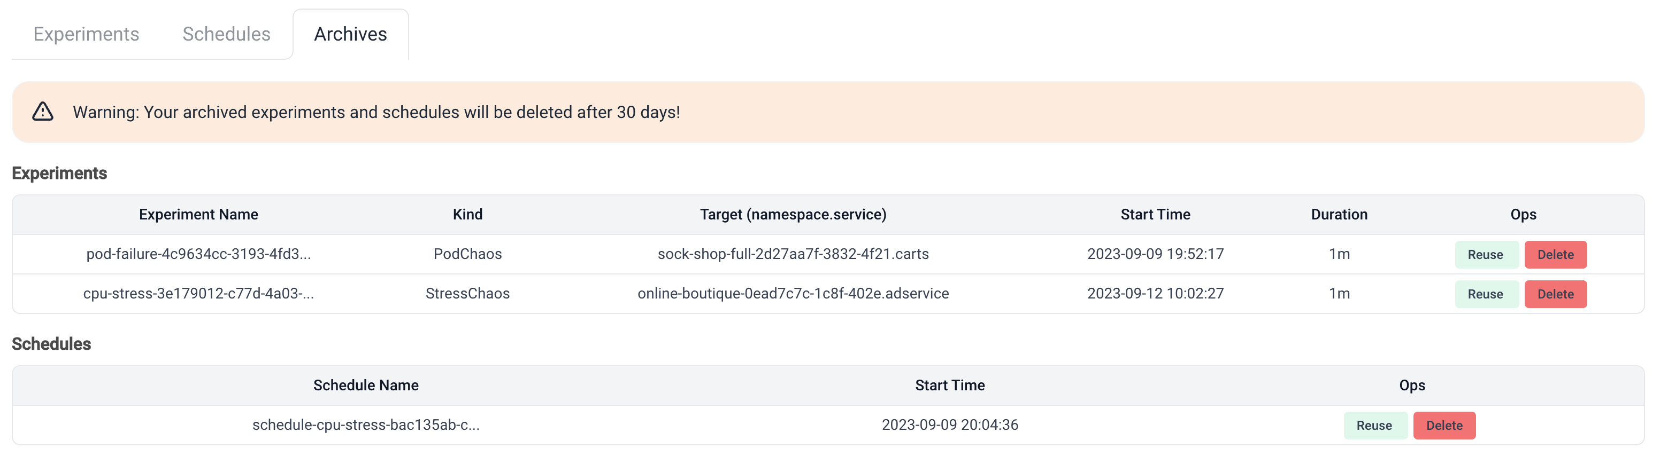Click the Duration column header
1660x456 pixels.
coord(1339,215)
